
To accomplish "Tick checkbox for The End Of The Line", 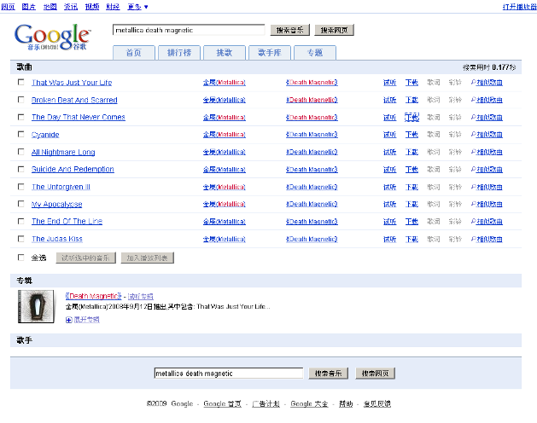I will (x=20, y=222).
